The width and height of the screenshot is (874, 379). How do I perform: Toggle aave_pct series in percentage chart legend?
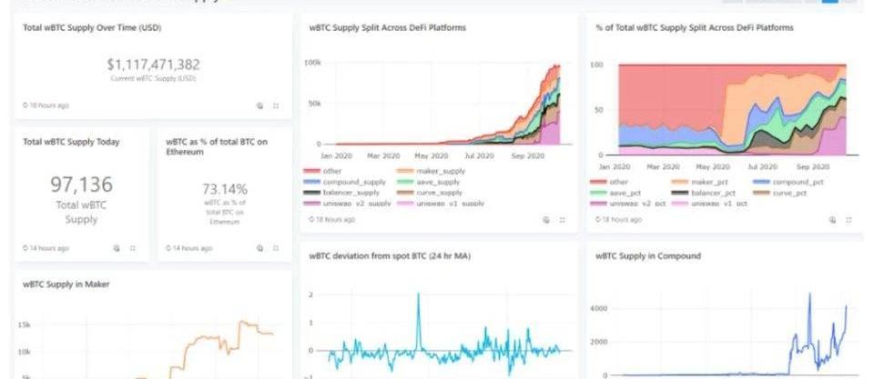click(627, 193)
